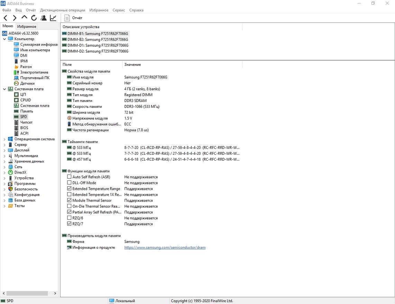Image resolution: width=395 pixels, height=304 pixels.
Task: Expand the Устройства tree node
Action: pos(4,178)
